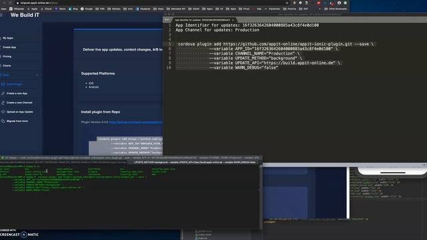427x240 pixels.
Task: Click the We Build IT logo title
Action: tap(25, 15)
